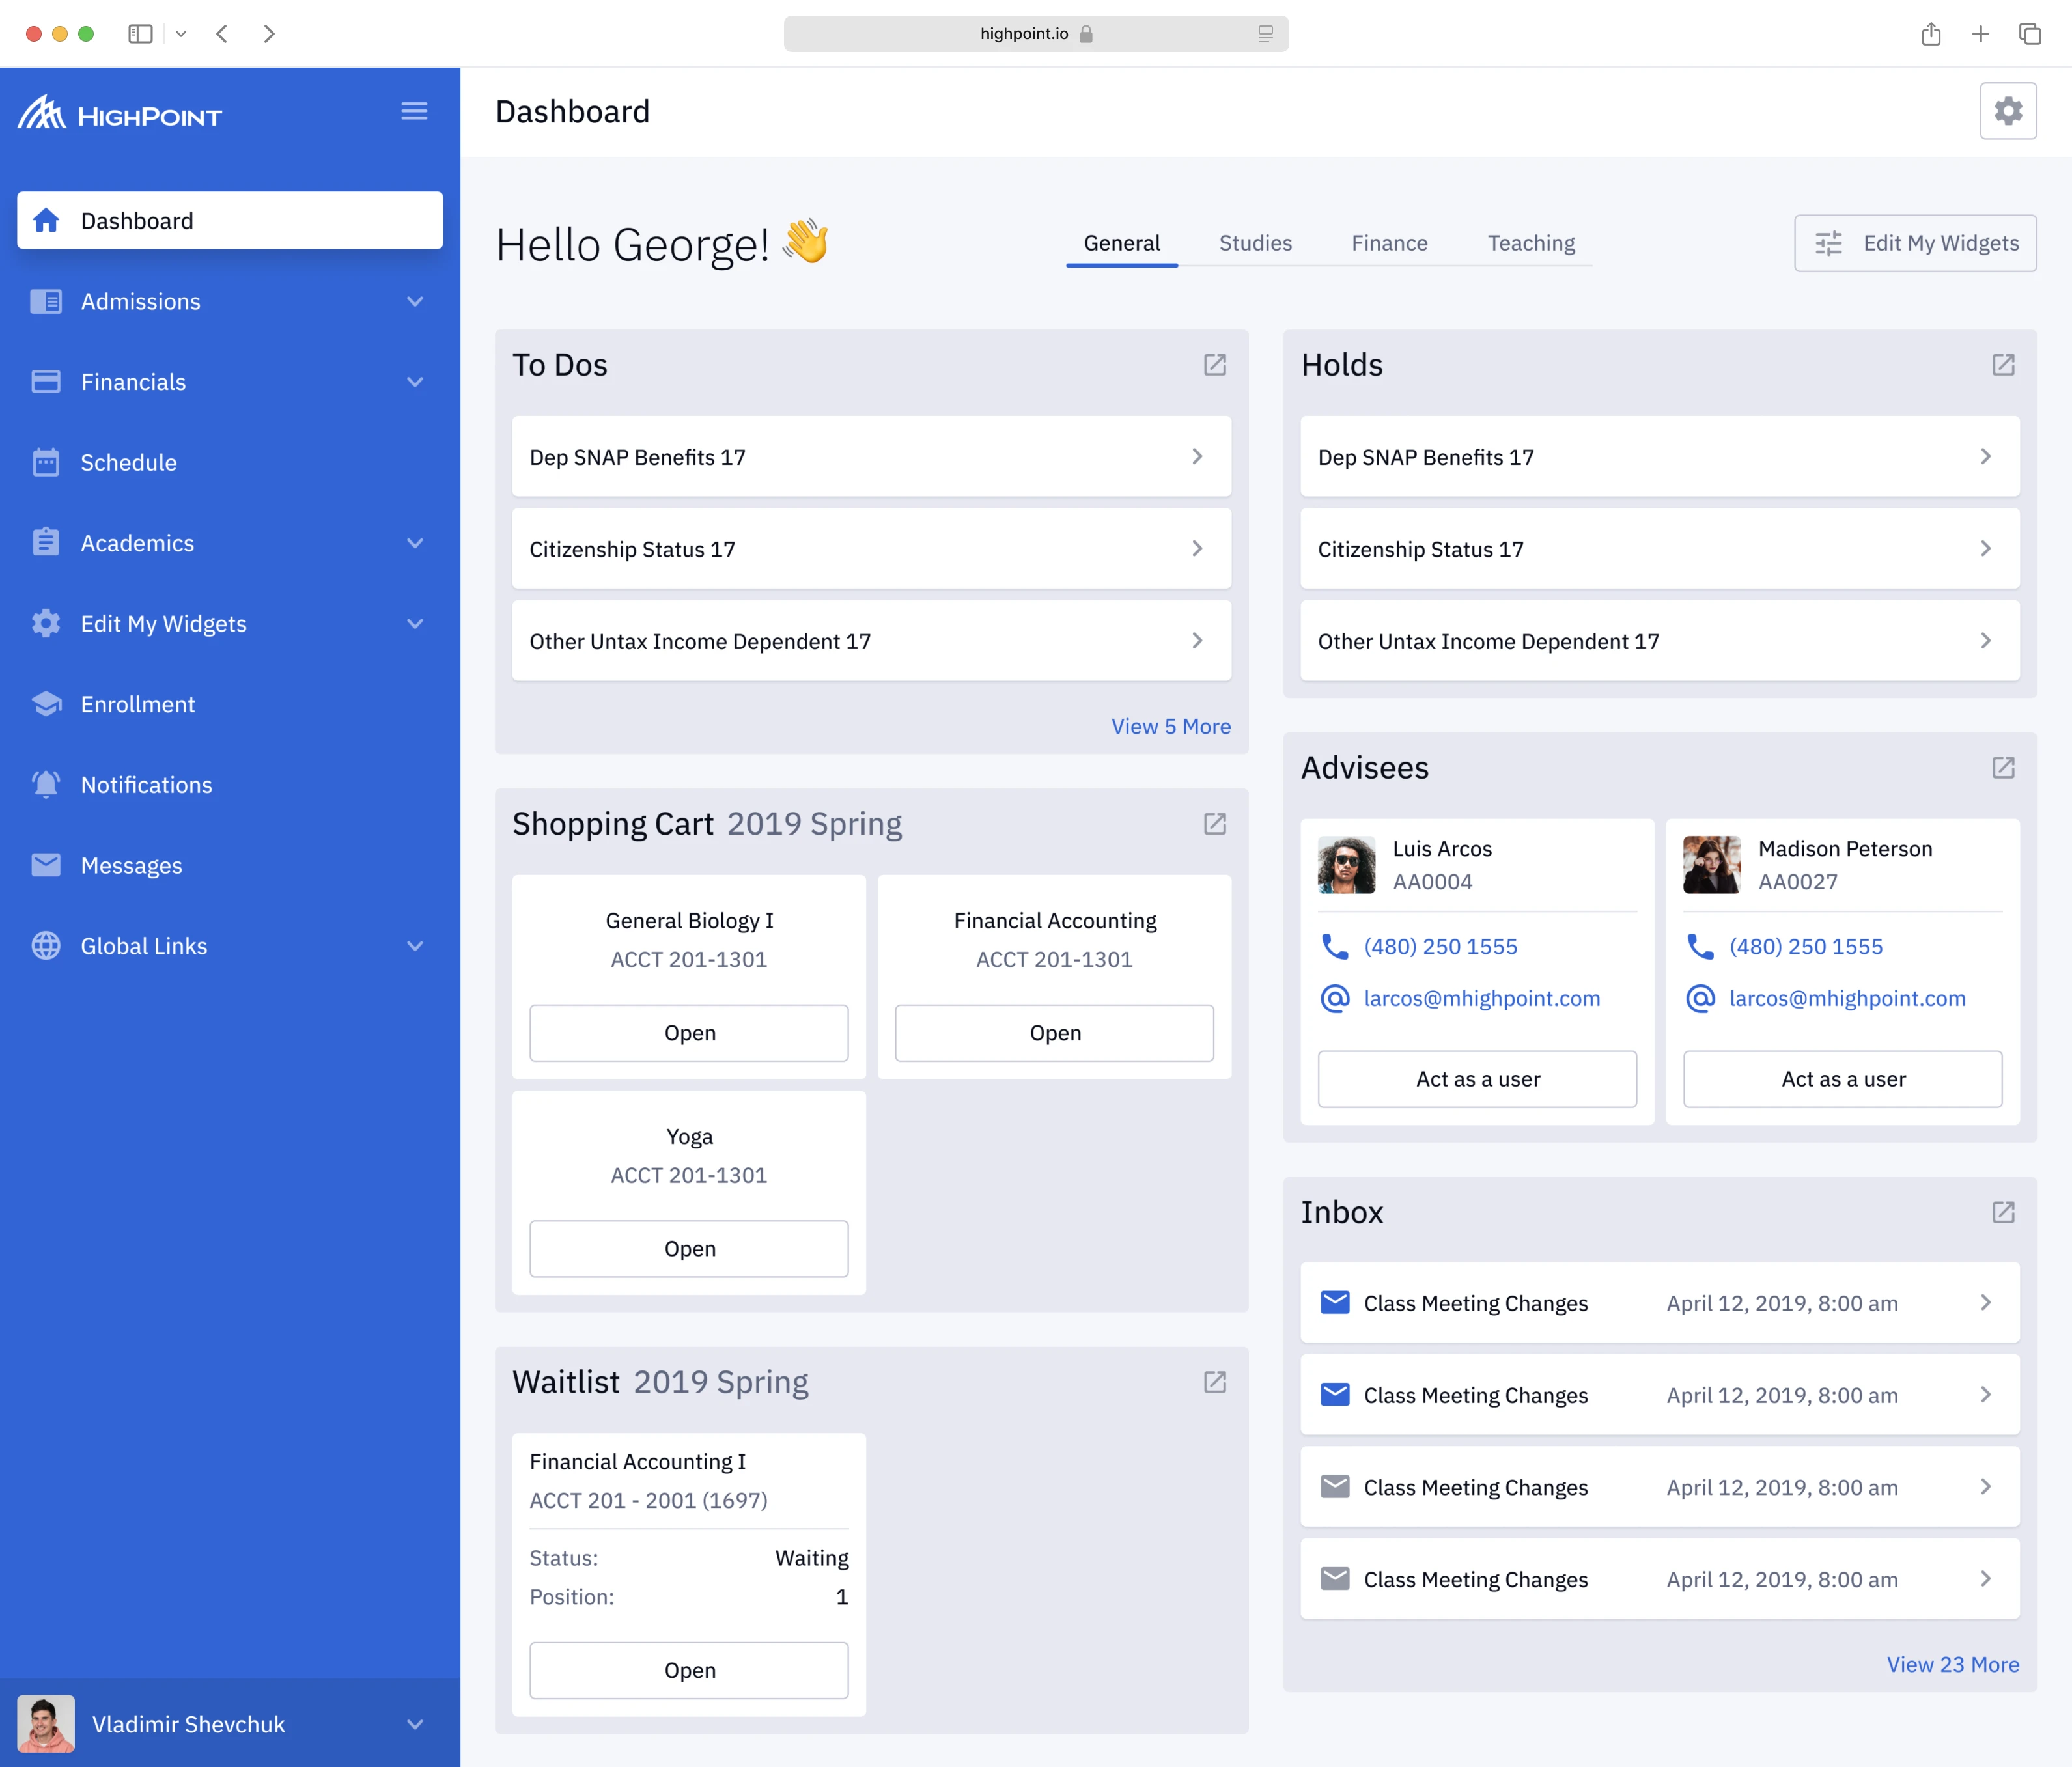This screenshot has width=2072, height=1767.
Task: Click Inbox widget open icon
Action: [2002, 1212]
